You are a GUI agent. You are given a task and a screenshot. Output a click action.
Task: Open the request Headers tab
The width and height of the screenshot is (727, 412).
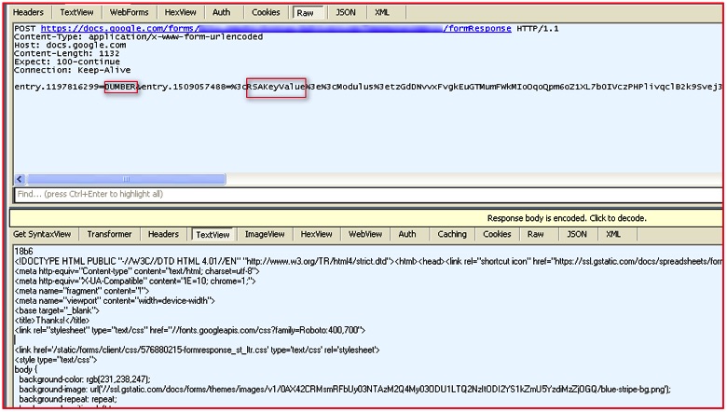[29, 12]
